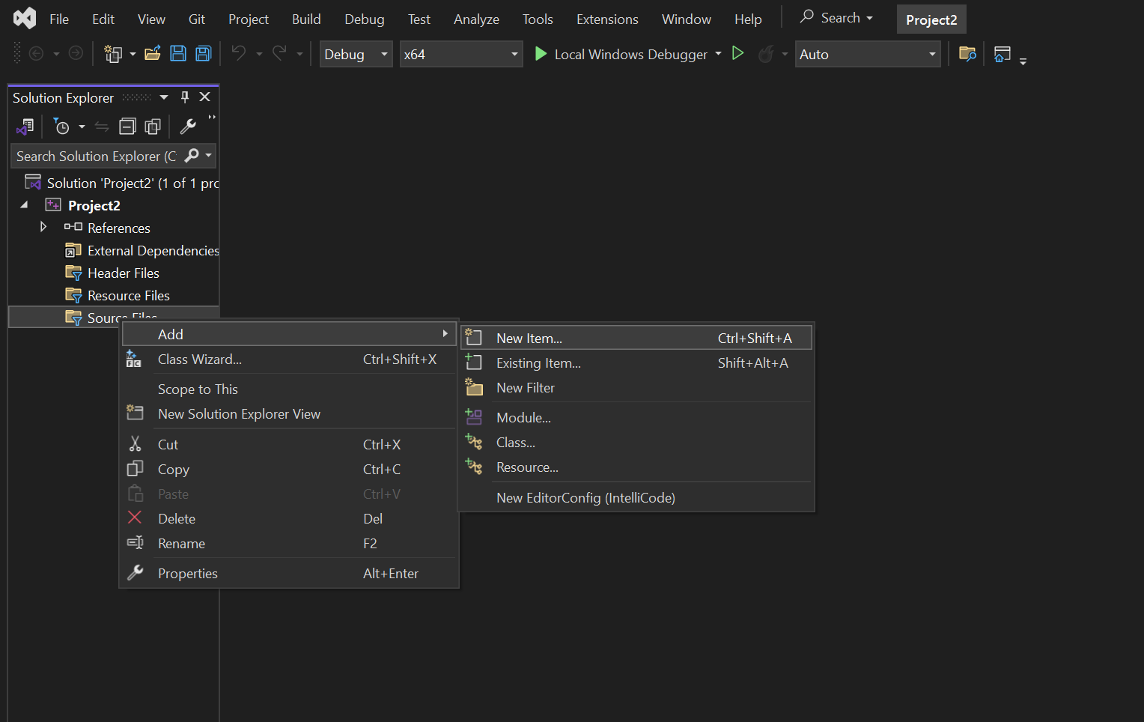Choose Rename from context menu
The height and width of the screenshot is (722, 1144).
click(x=289, y=543)
